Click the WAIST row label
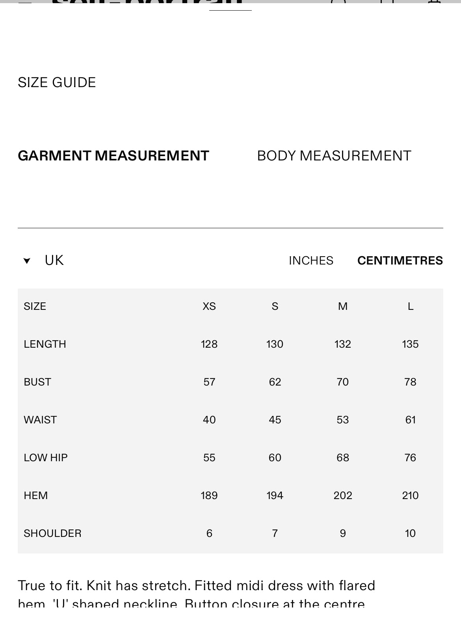 click(40, 420)
